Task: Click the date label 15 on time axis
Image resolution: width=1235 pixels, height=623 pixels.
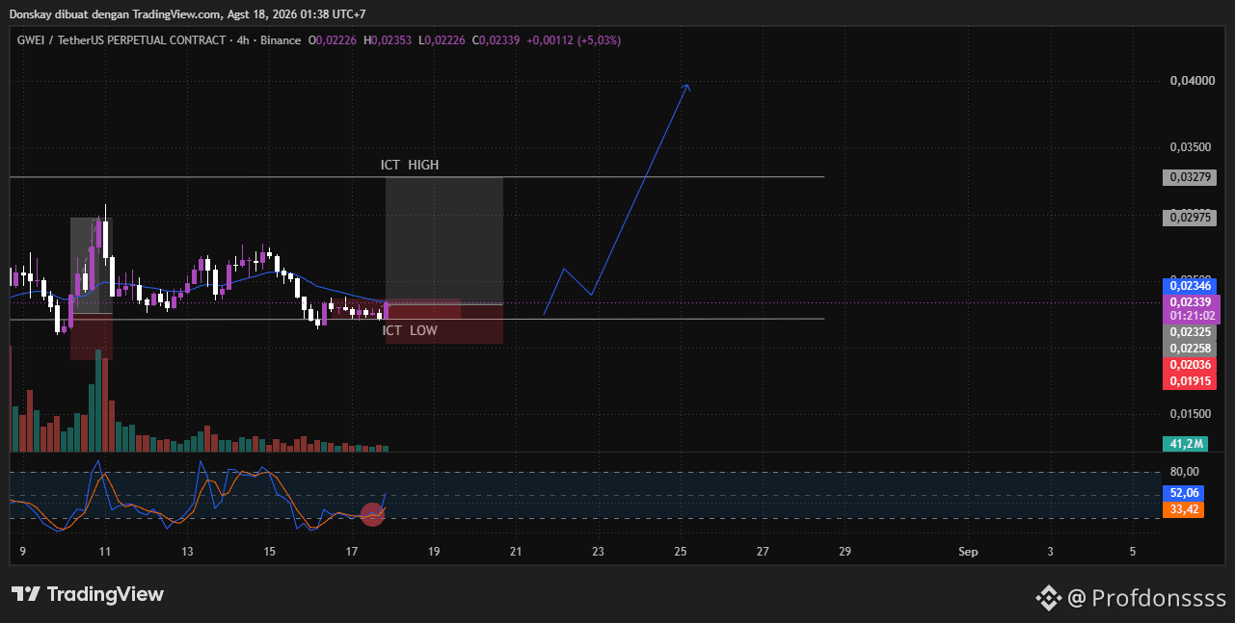Action: point(269,552)
